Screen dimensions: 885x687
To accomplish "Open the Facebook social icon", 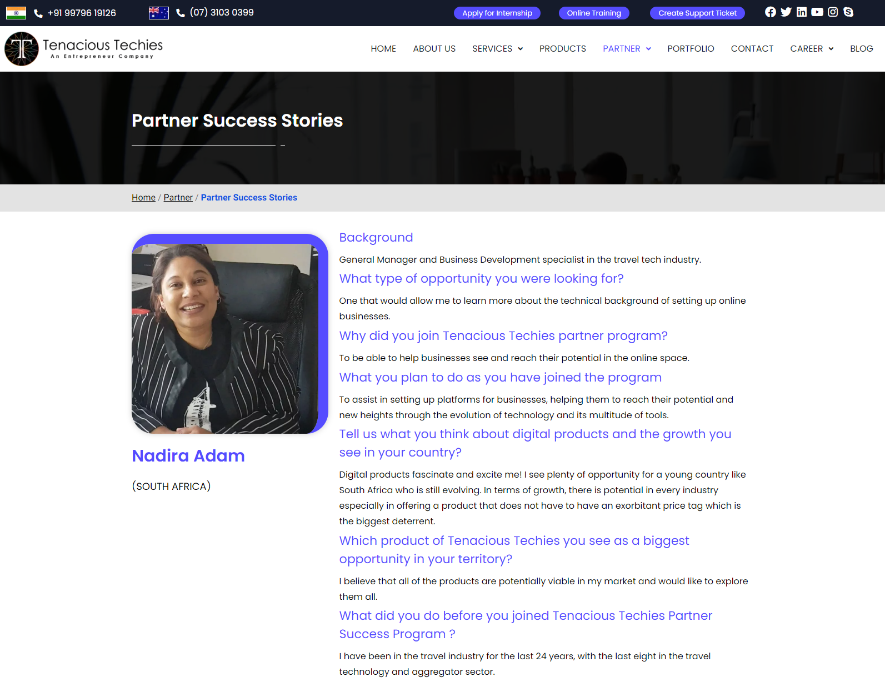I will click(x=770, y=12).
